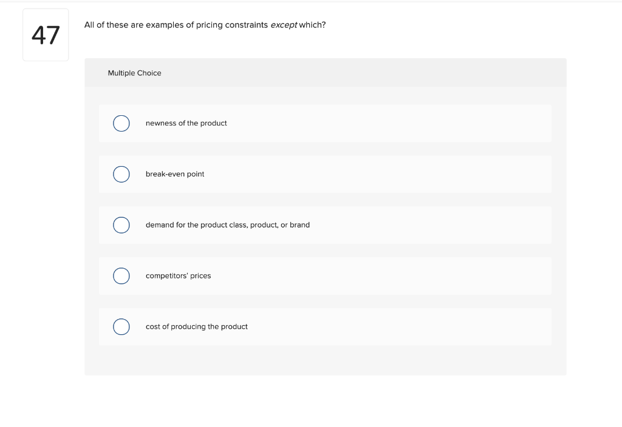Viewport: 622px width, 427px height.
Task: Click the 'demand for the product class' answer row
Action: (325, 225)
